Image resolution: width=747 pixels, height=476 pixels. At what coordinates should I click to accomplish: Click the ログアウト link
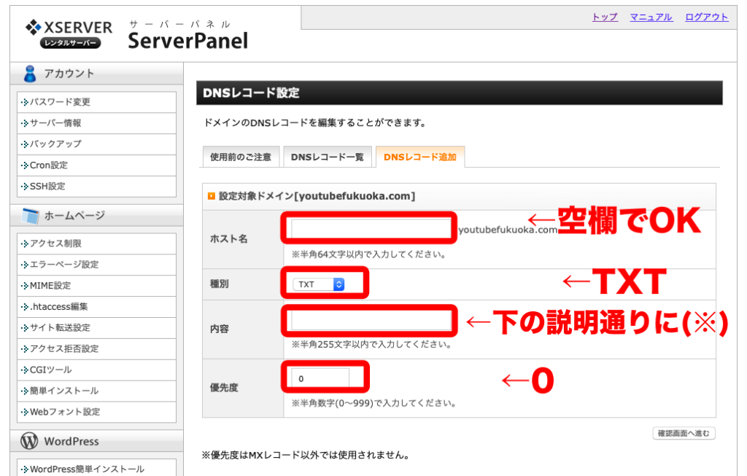coord(705,17)
